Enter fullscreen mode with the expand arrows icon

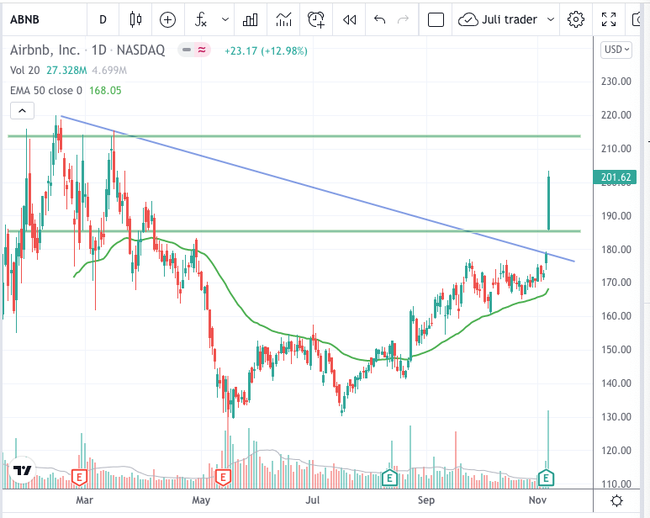609,19
